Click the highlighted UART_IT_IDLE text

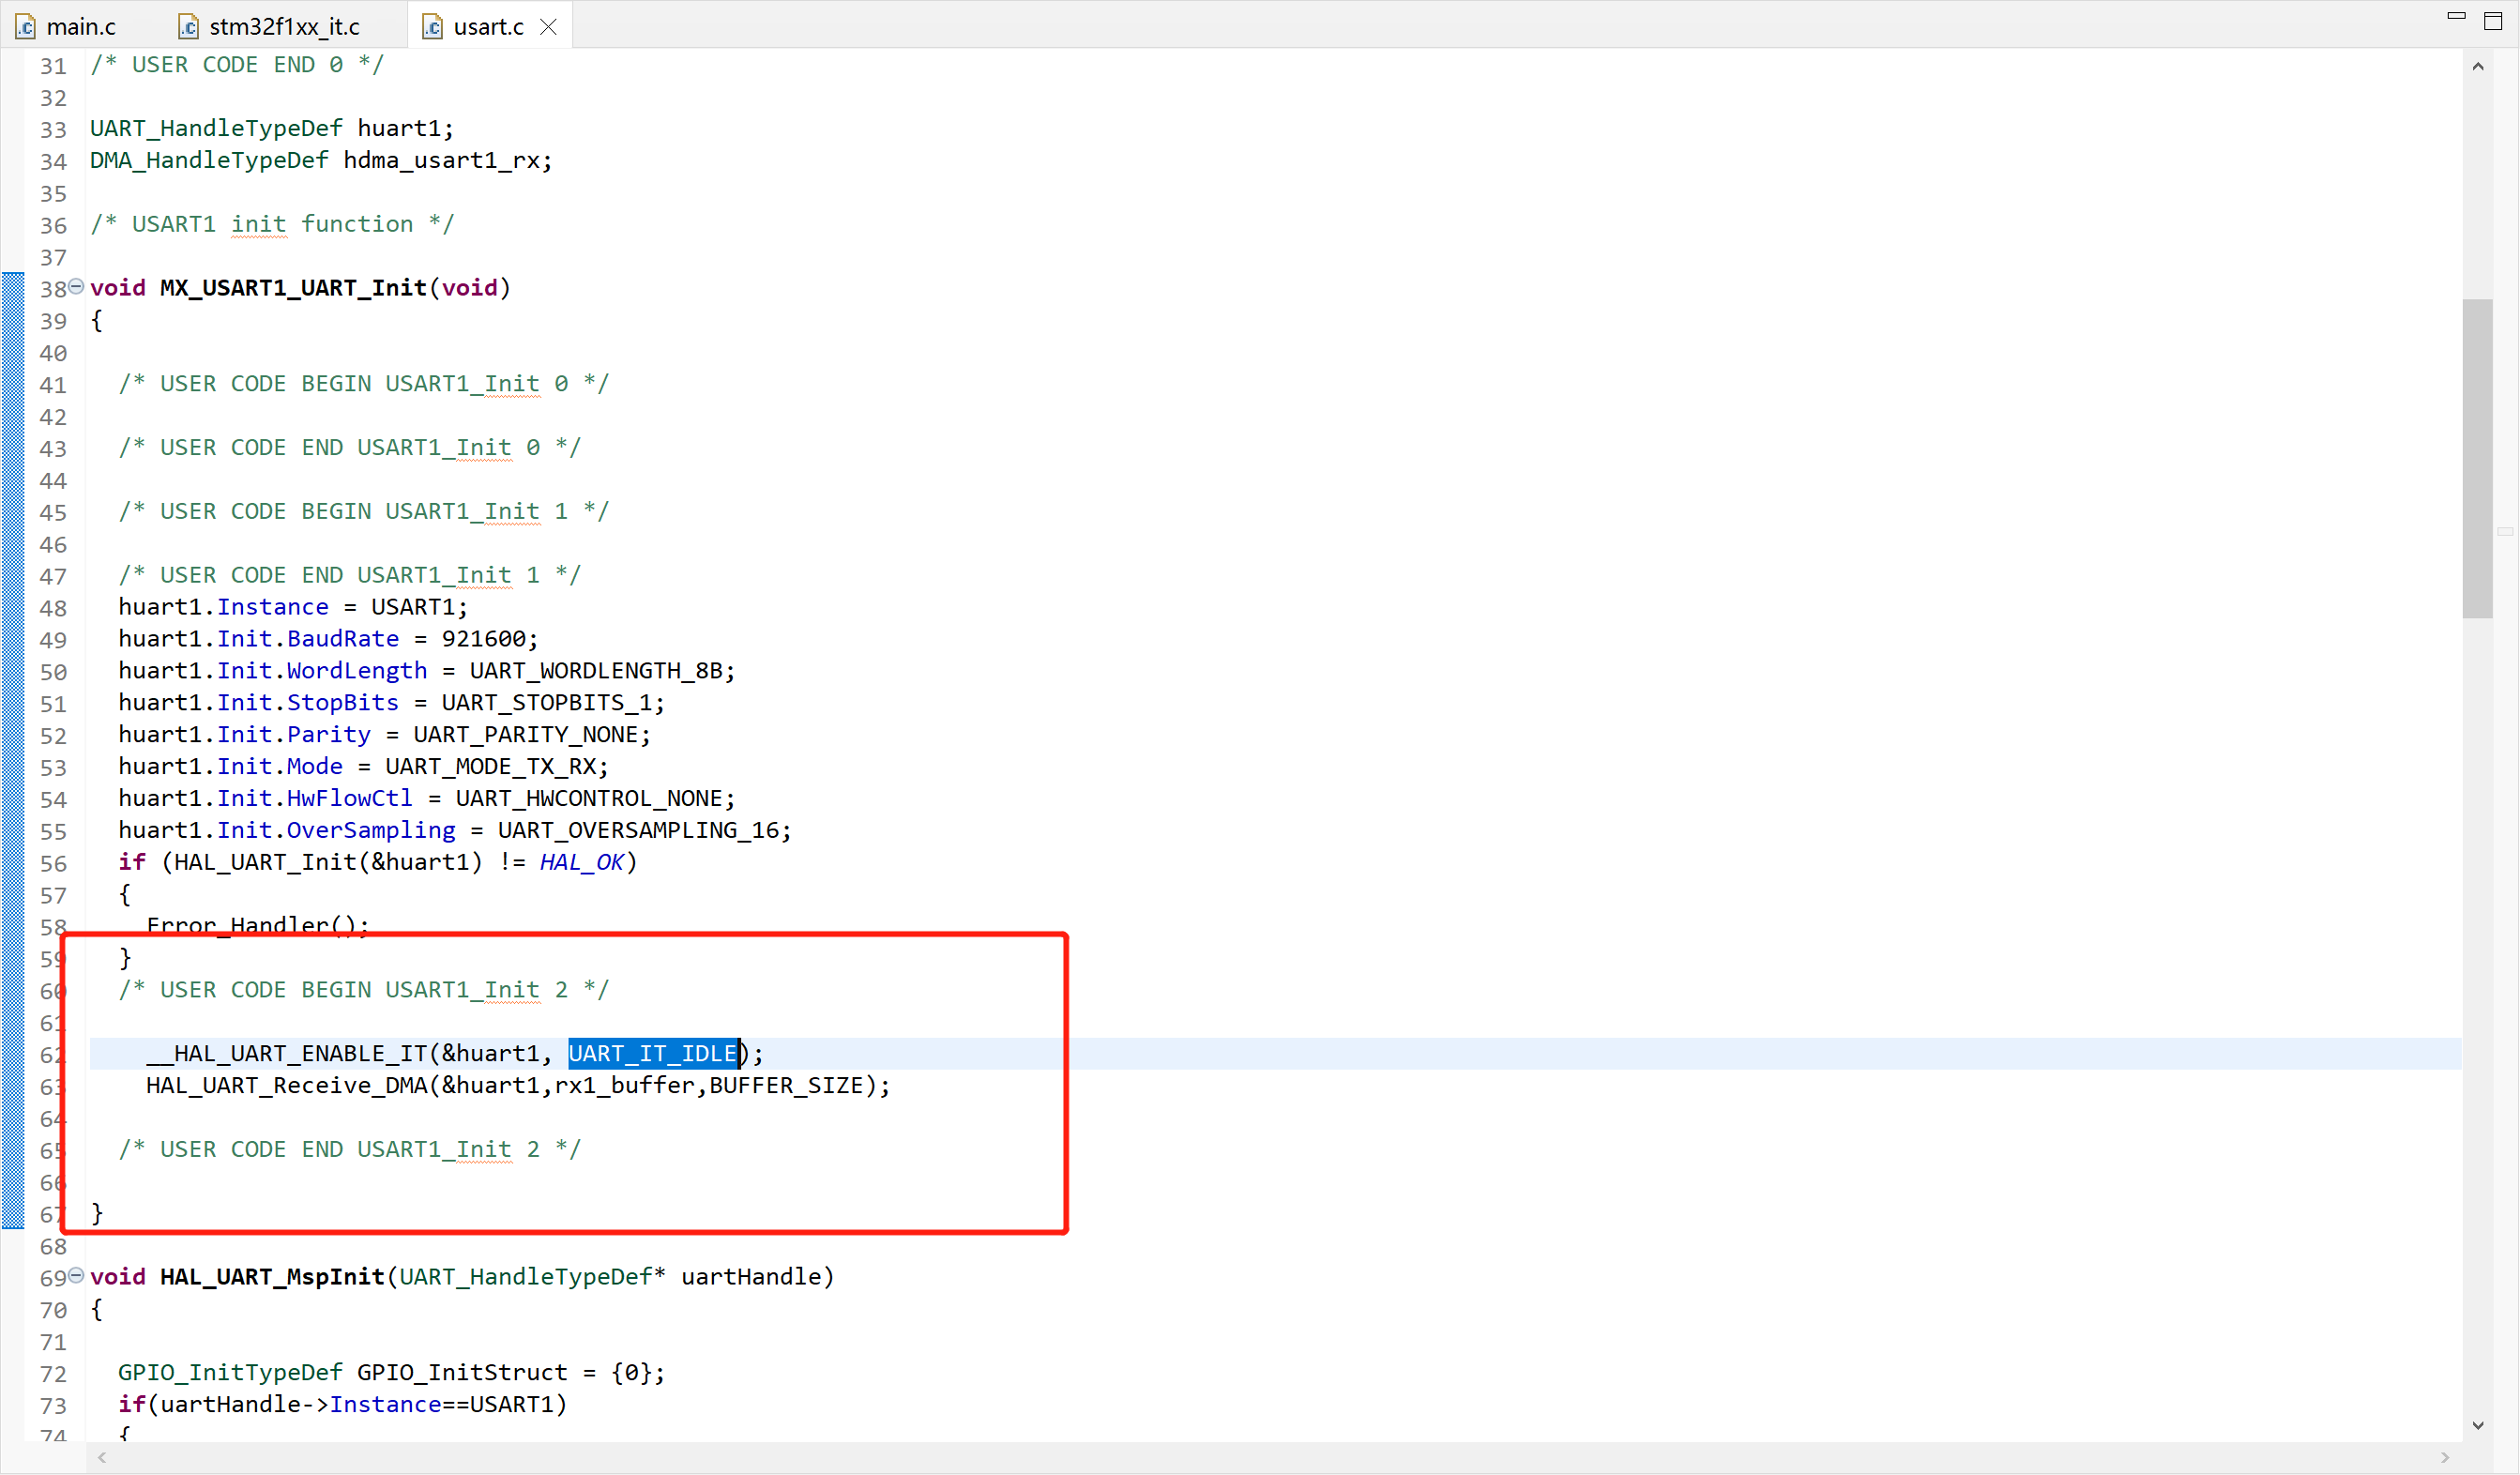coord(653,1053)
